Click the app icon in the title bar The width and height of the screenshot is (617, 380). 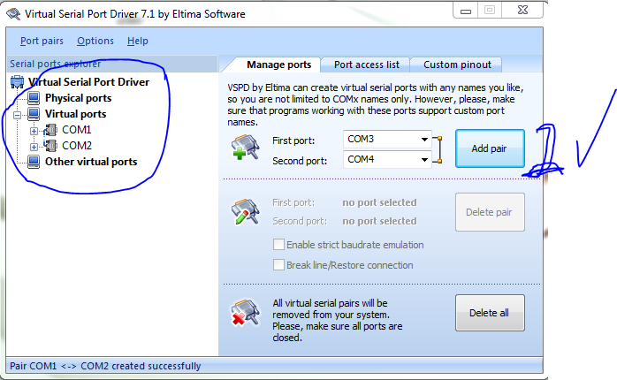point(13,14)
